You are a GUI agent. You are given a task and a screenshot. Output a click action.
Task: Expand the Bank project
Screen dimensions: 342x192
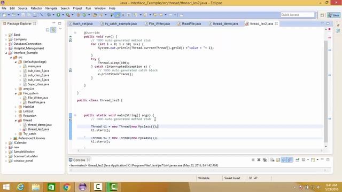(x=6, y=35)
